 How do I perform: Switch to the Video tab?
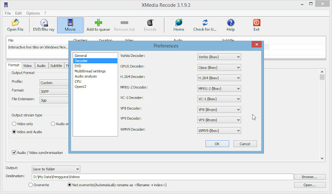(x=27, y=66)
